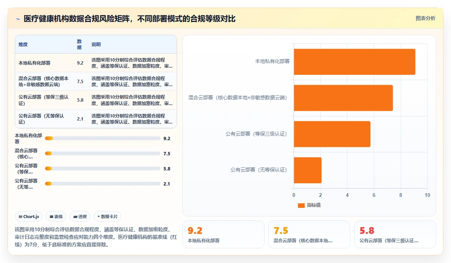Click the progress bar valued 7.5

[103, 154]
